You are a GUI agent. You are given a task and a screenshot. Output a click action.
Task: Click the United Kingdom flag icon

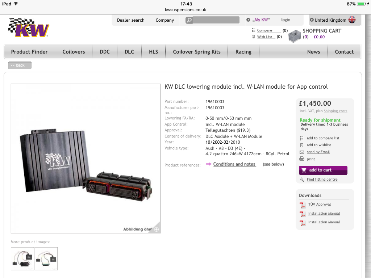point(352,20)
